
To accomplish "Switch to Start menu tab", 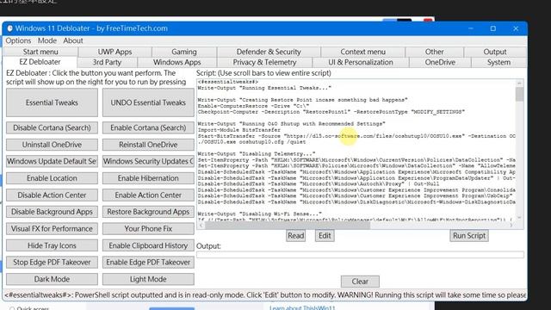I will coord(40,52).
